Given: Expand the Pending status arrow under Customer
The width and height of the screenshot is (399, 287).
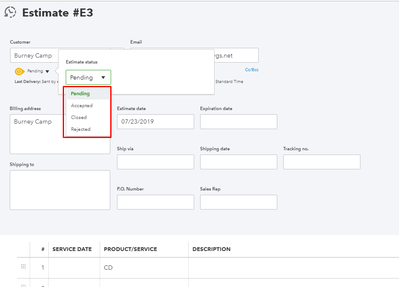Looking at the screenshot, I should [x=47, y=72].
